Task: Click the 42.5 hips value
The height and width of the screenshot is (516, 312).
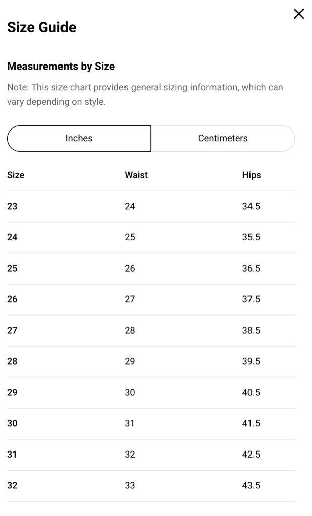Action: coord(251,455)
